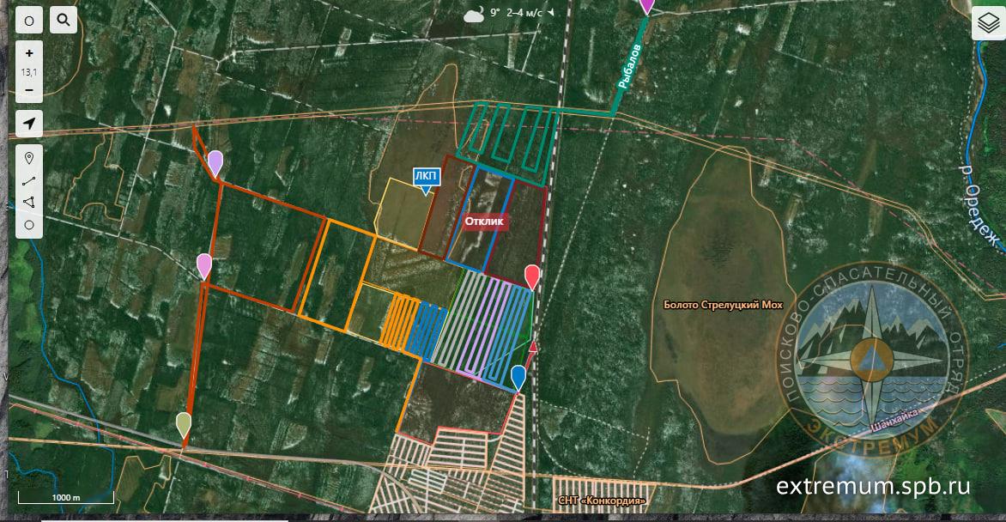The width and height of the screenshot is (1006, 522).
Task: Click the circle menu button above zoom controls
Action: (x=29, y=21)
